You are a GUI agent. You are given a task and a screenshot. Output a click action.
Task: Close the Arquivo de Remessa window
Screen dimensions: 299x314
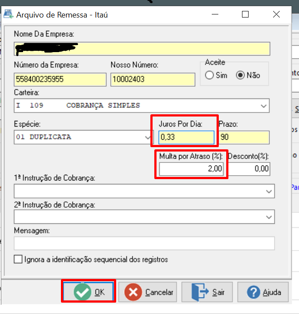pos(276,14)
